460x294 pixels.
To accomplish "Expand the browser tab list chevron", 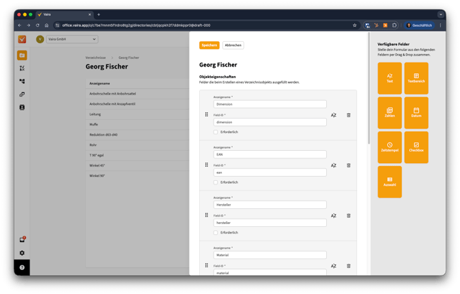I will (x=441, y=14).
